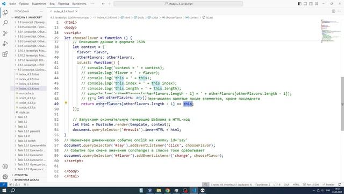Open Explorer panel ellipsis menu
Screen dimensions: 344x194
click(42, 11)
